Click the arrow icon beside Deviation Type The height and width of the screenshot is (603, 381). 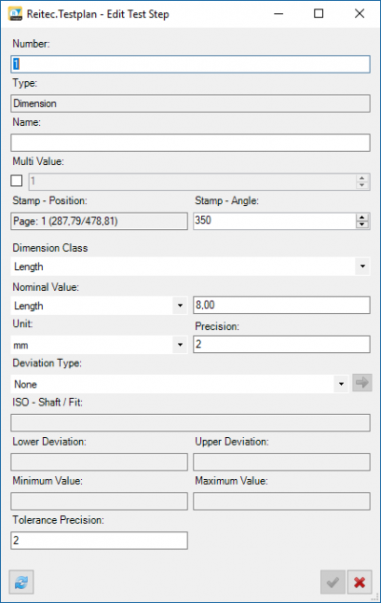pos(362,383)
